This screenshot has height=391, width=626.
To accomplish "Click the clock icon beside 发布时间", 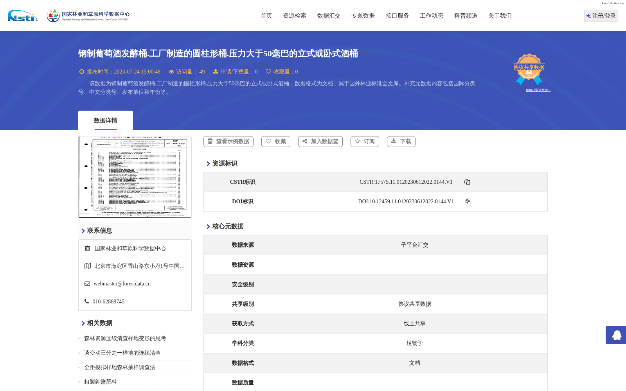I will (x=82, y=72).
